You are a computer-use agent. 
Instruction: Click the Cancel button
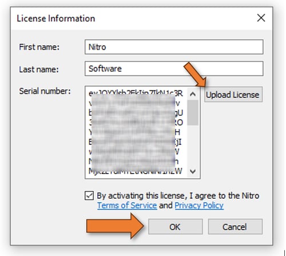[235, 227]
